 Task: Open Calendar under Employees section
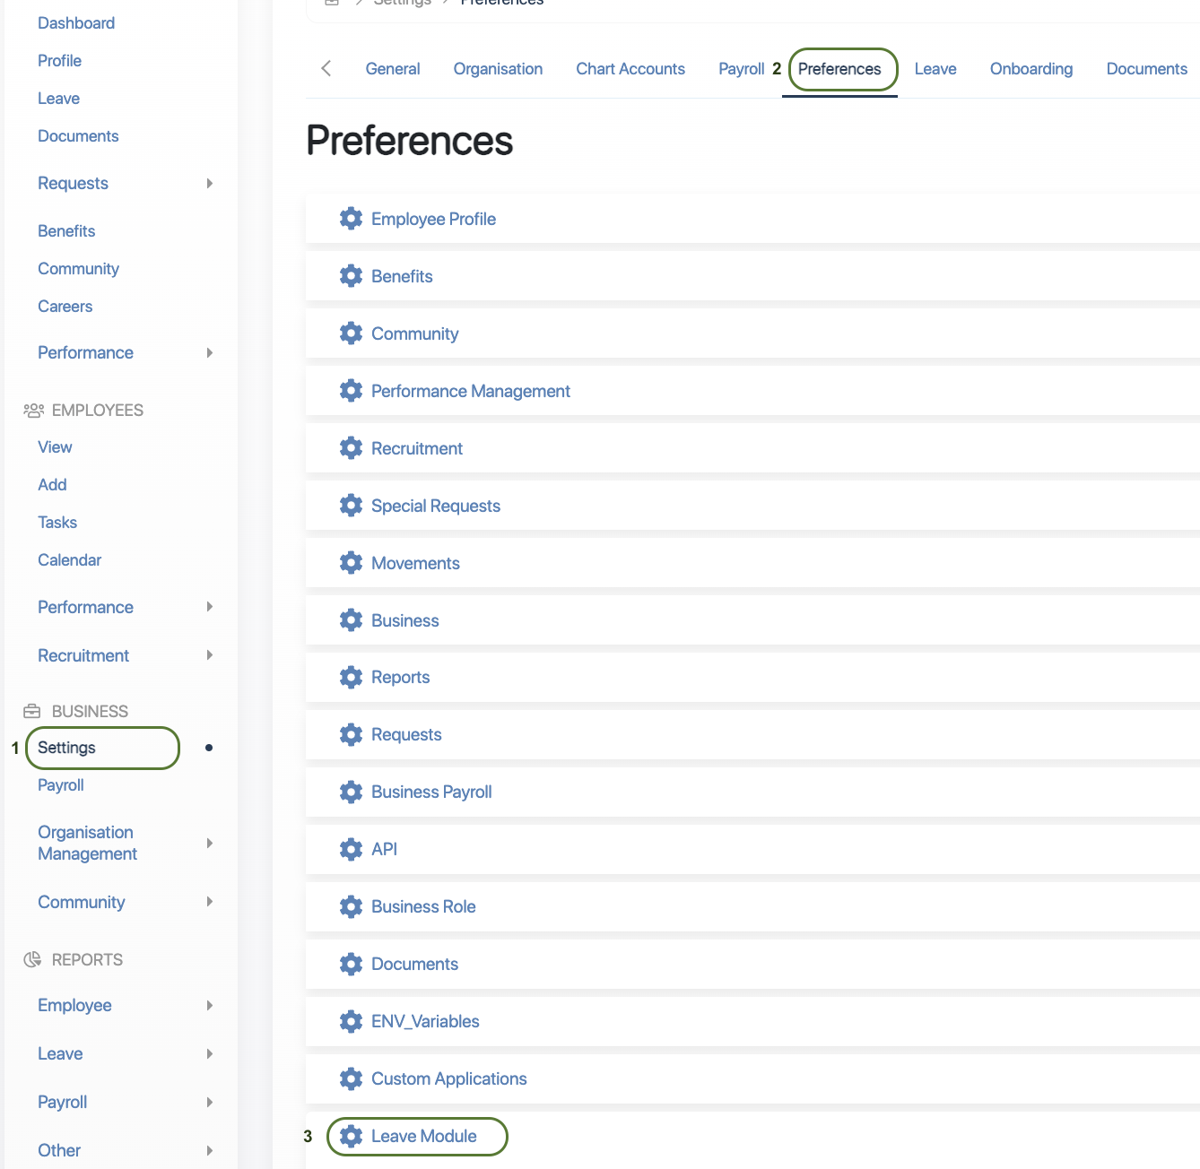click(69, 560)
